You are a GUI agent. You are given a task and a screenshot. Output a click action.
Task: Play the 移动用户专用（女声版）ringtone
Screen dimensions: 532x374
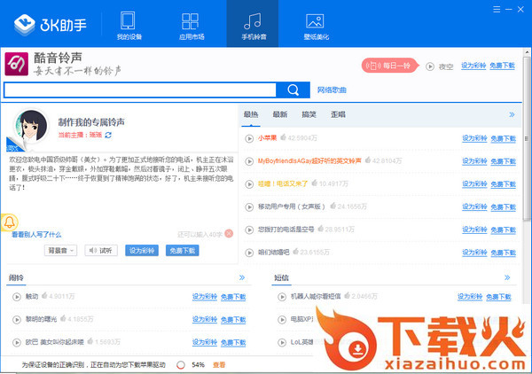tap(249, 206)
